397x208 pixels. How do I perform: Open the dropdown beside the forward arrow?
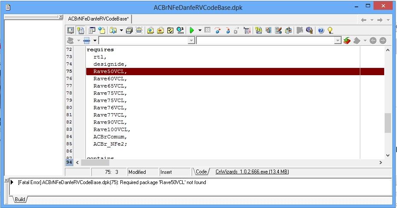[x=388, y=20]
